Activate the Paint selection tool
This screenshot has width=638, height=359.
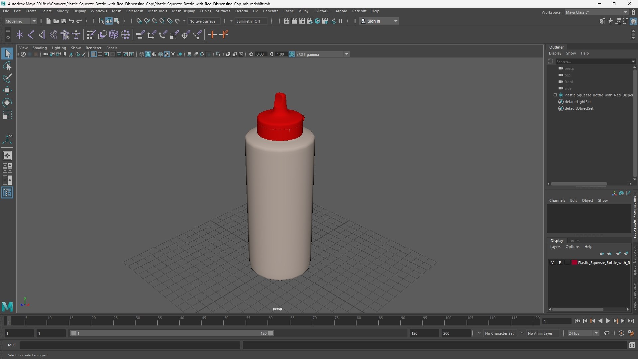point(7,78)
